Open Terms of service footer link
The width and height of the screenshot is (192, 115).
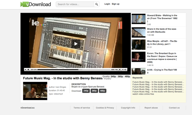82,108
